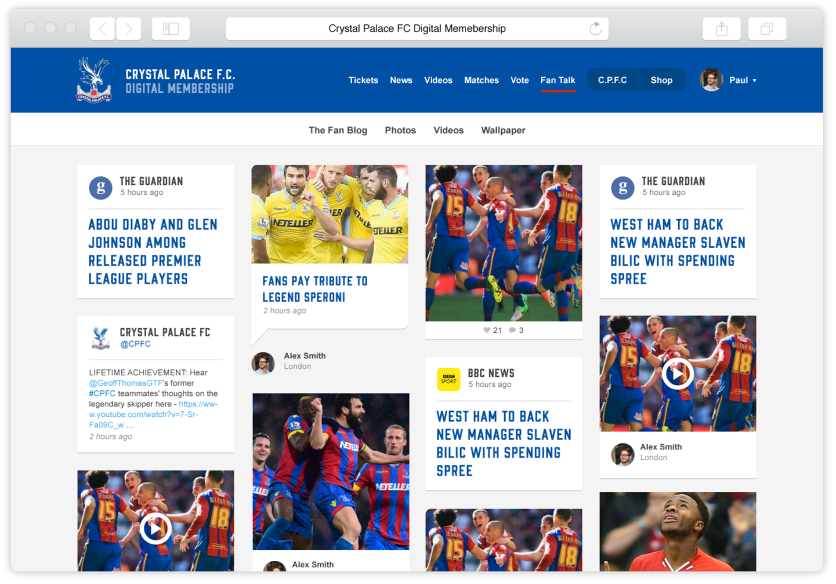Switch to The Fan Blog sub-tab
Screen dimensions: 836x584
tap(338, 130)
